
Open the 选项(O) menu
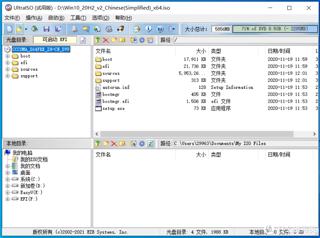pyautogui.click(x=101, y=18)
